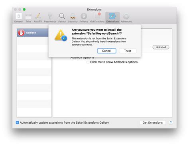The height and width of the screenshot is (146, 189).
Task: Select AdBlock in the extensions list
Action: tap(33, 33)
